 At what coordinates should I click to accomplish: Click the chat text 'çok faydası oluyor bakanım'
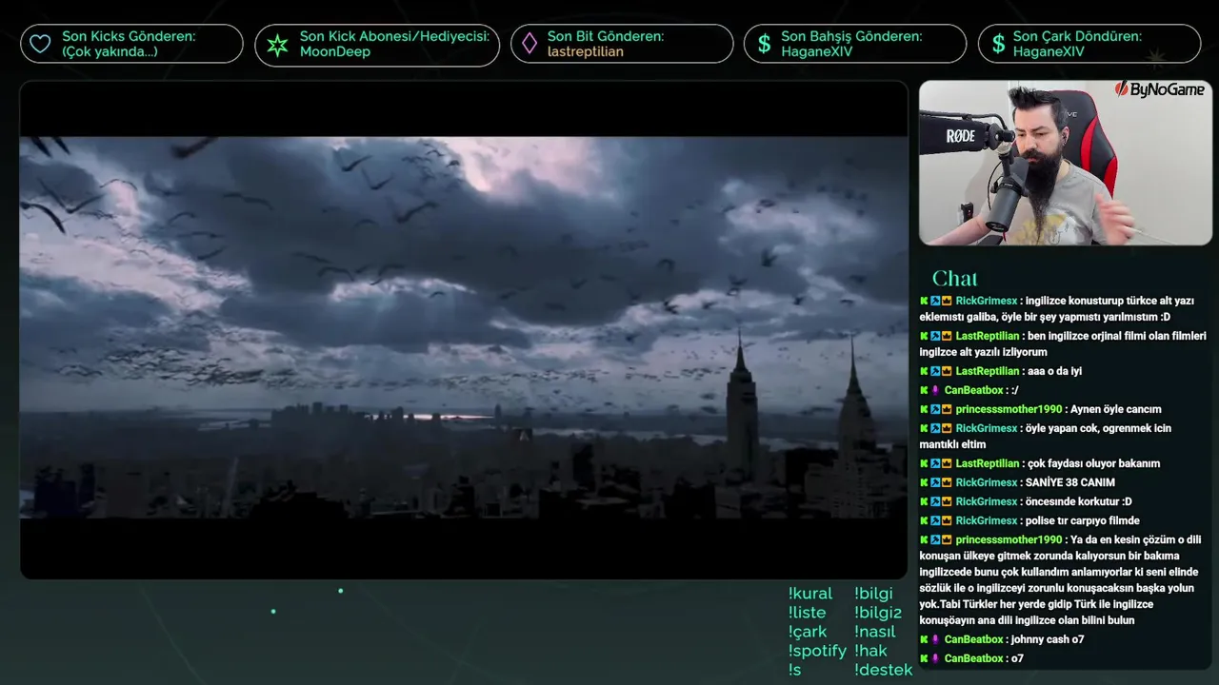pos(1094,463)
